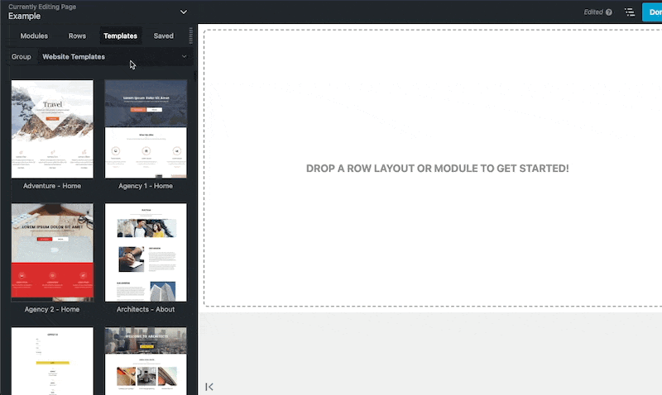Click the Edited help question icon
The width and height of the screenshot is (662, 395).
point(609,12)
